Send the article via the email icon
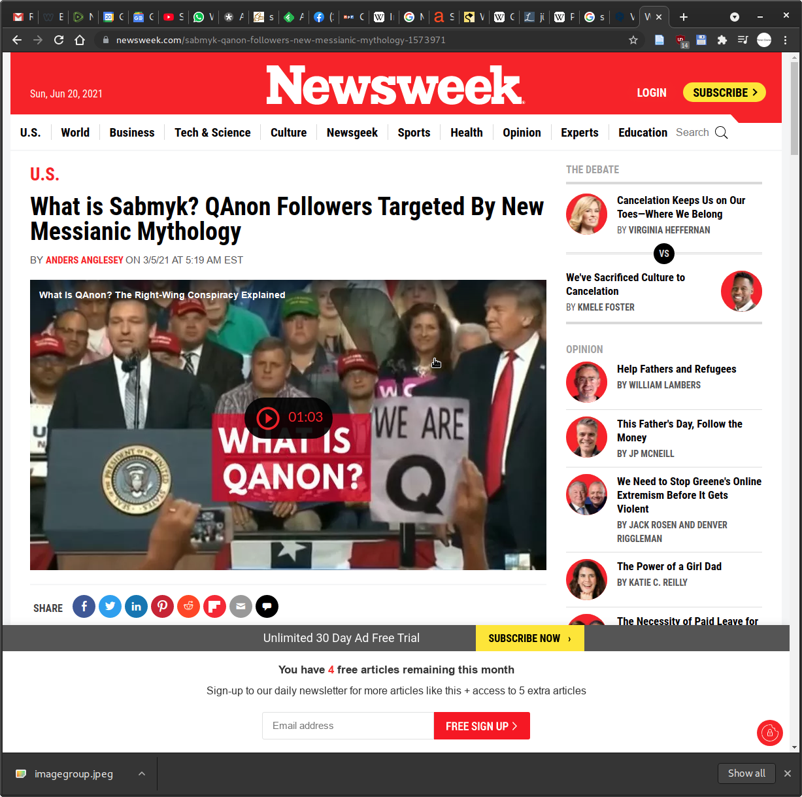 tap(241, 607)
